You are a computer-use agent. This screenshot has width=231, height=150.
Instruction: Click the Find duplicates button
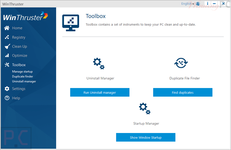[x=183, y=92]
